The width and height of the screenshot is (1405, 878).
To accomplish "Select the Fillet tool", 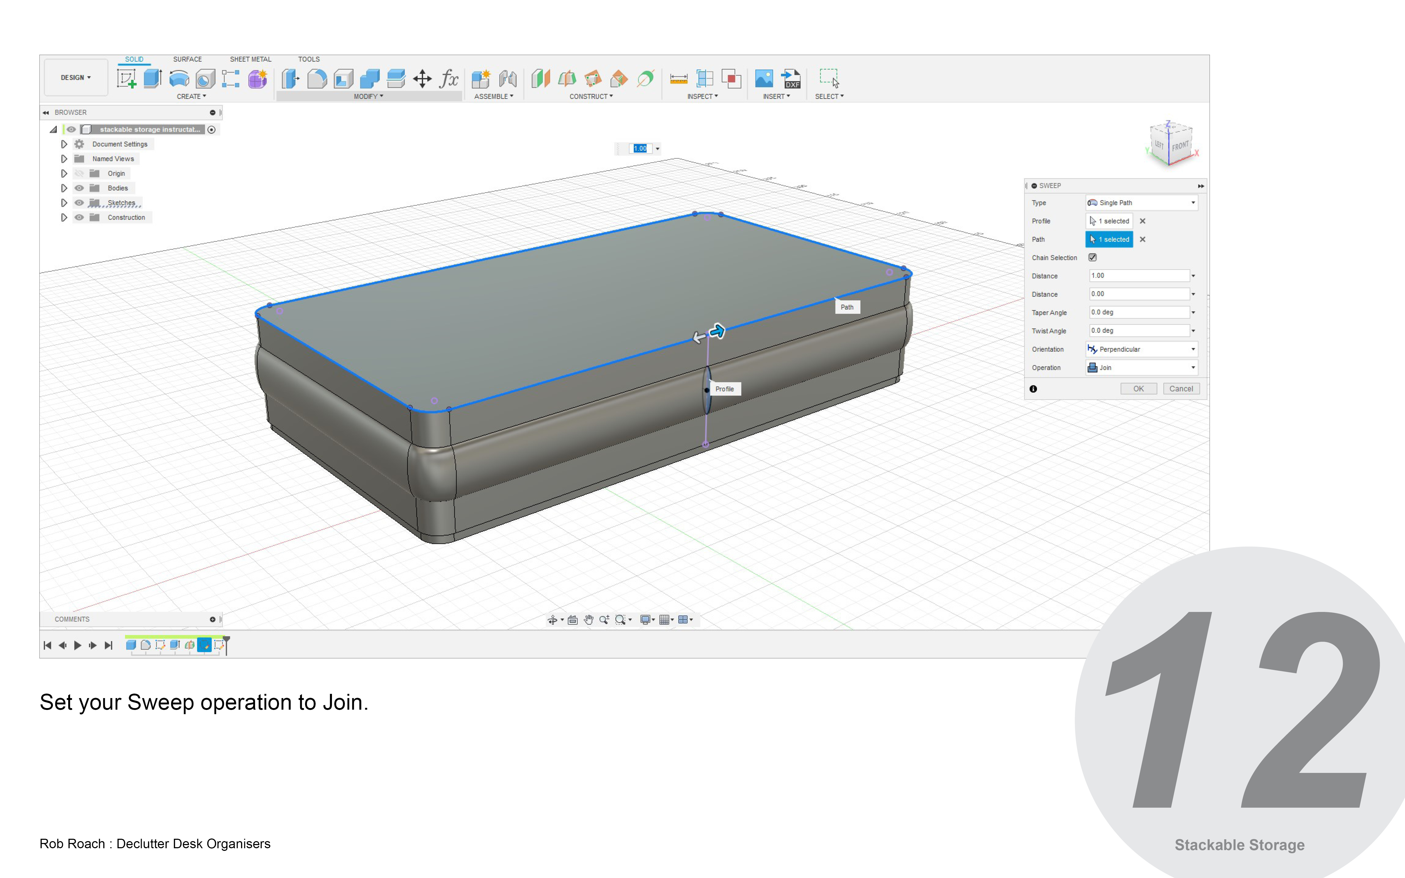I will click(x=317, y=79).
